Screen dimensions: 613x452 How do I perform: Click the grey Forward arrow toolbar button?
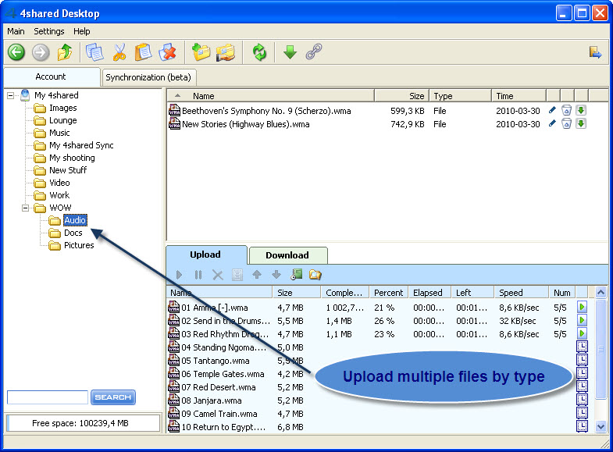[41, 52]
